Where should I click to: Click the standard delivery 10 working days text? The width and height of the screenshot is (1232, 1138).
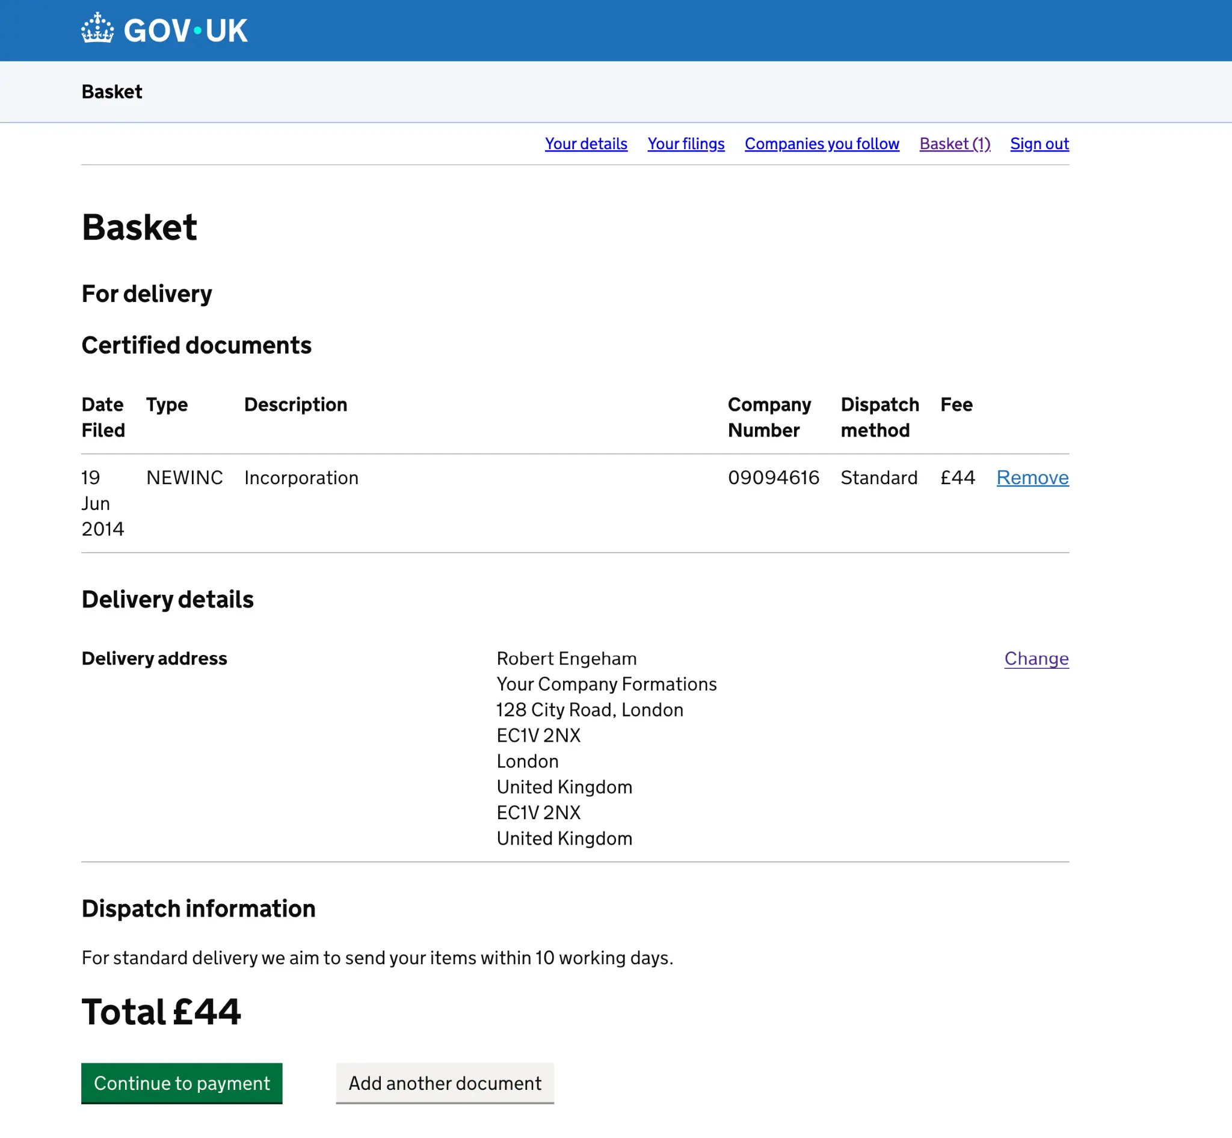(378, 958)
